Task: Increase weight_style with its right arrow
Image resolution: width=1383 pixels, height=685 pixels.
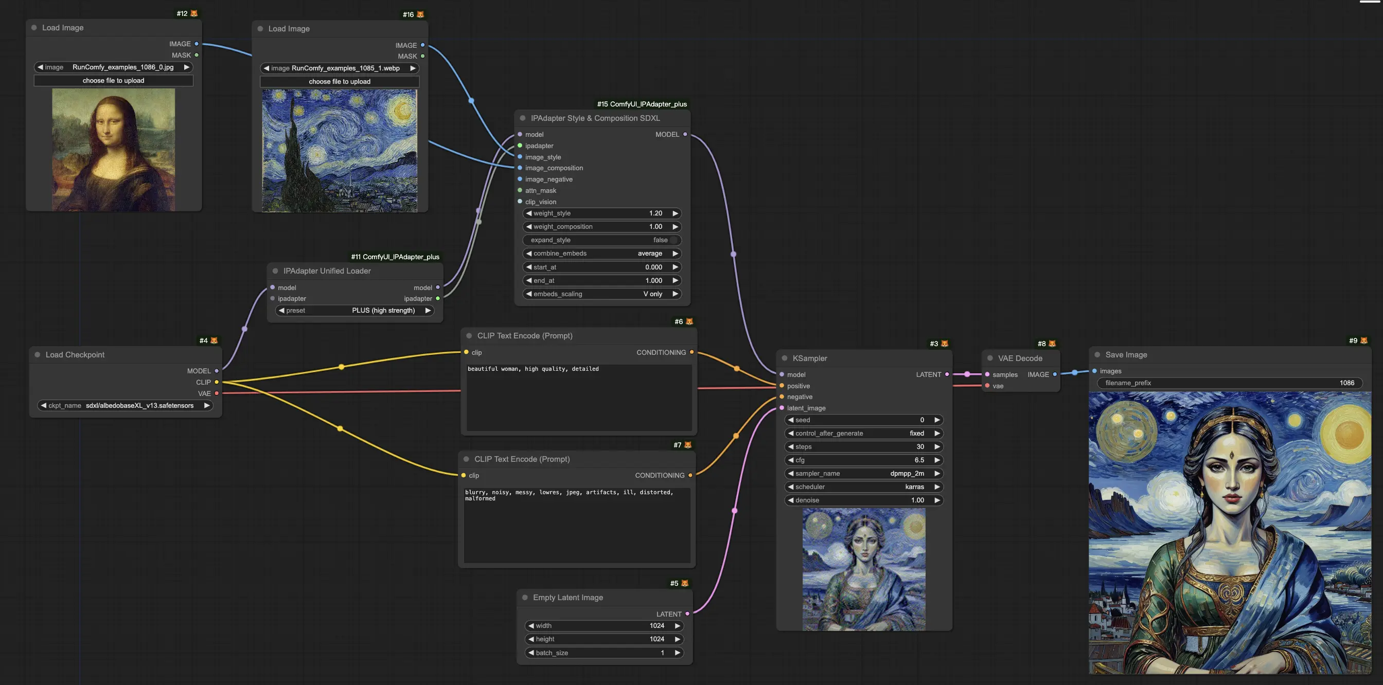Action: click(x=676, y=213)
